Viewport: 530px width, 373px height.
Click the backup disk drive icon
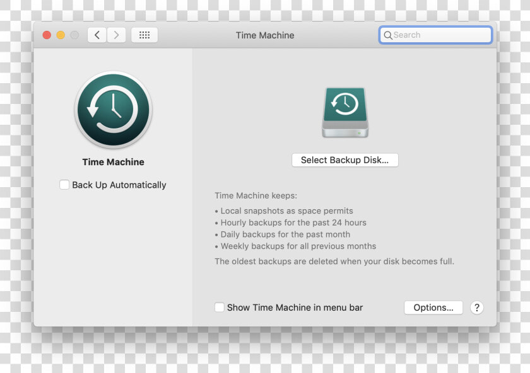(x=345, y=112)
